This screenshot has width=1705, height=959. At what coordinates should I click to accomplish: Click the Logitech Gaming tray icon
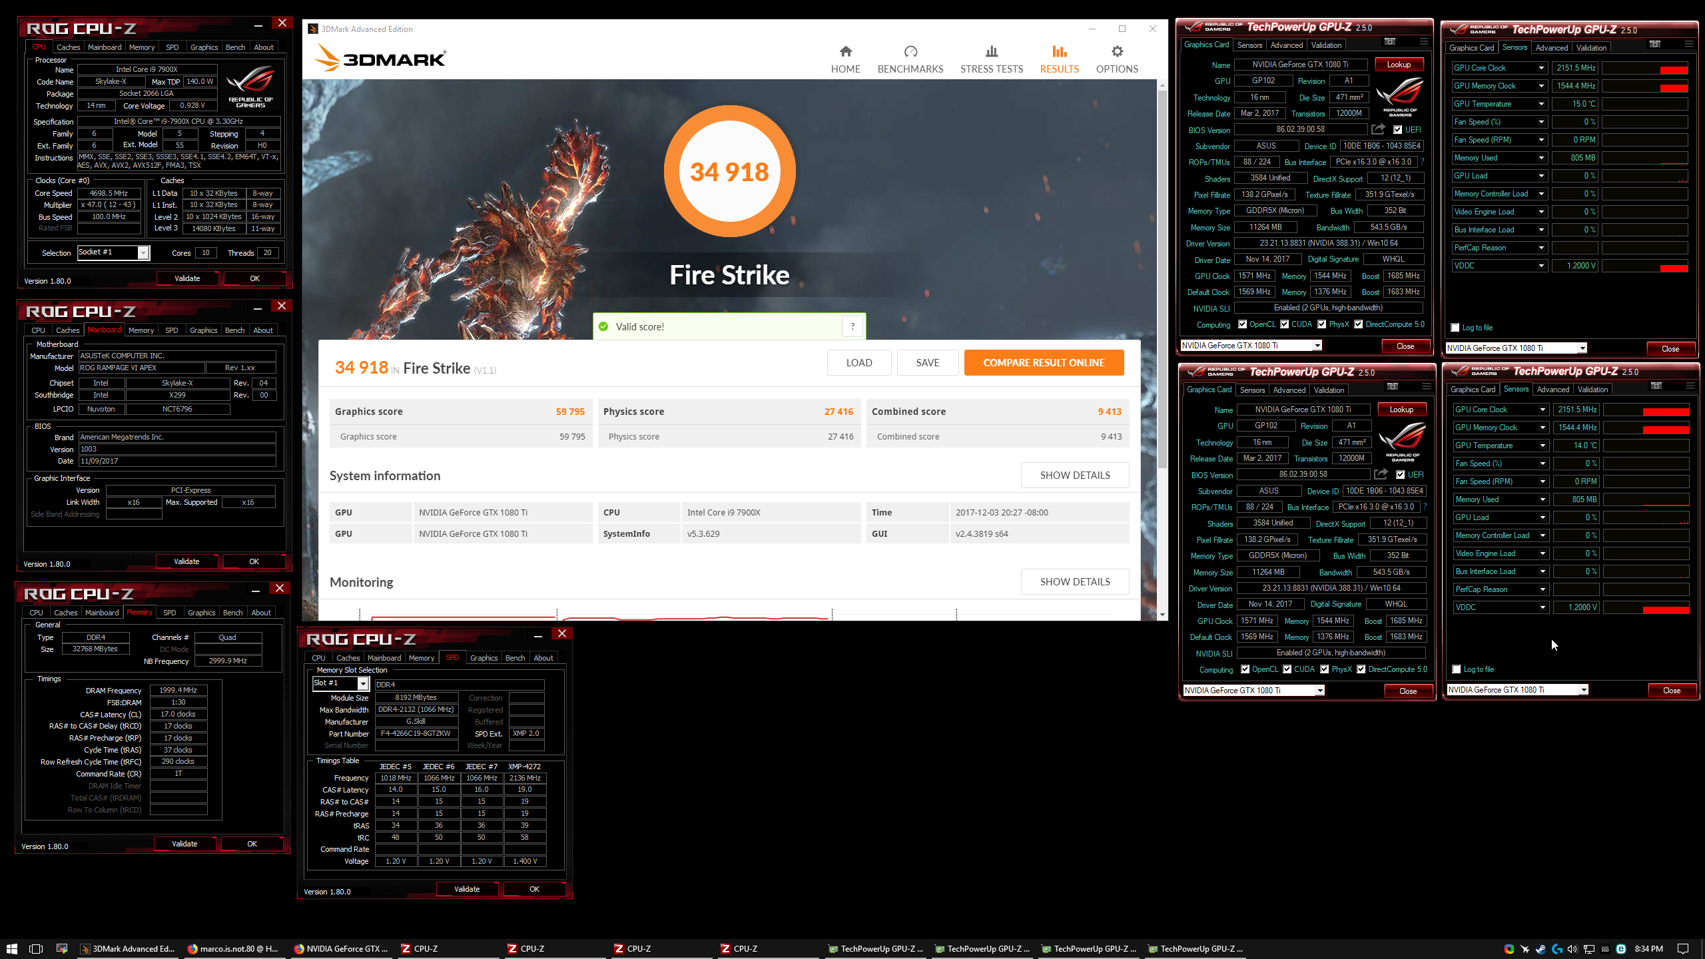point(1556,949)
